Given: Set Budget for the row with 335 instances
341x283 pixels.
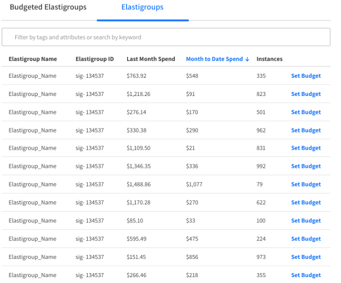Looking at the screenshot, I should click(306, 76).
